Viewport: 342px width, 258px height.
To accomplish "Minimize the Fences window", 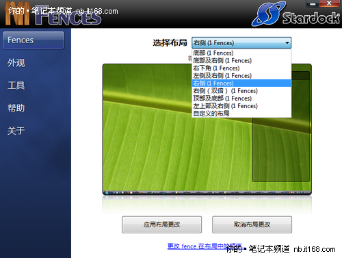I will [313, 3].
